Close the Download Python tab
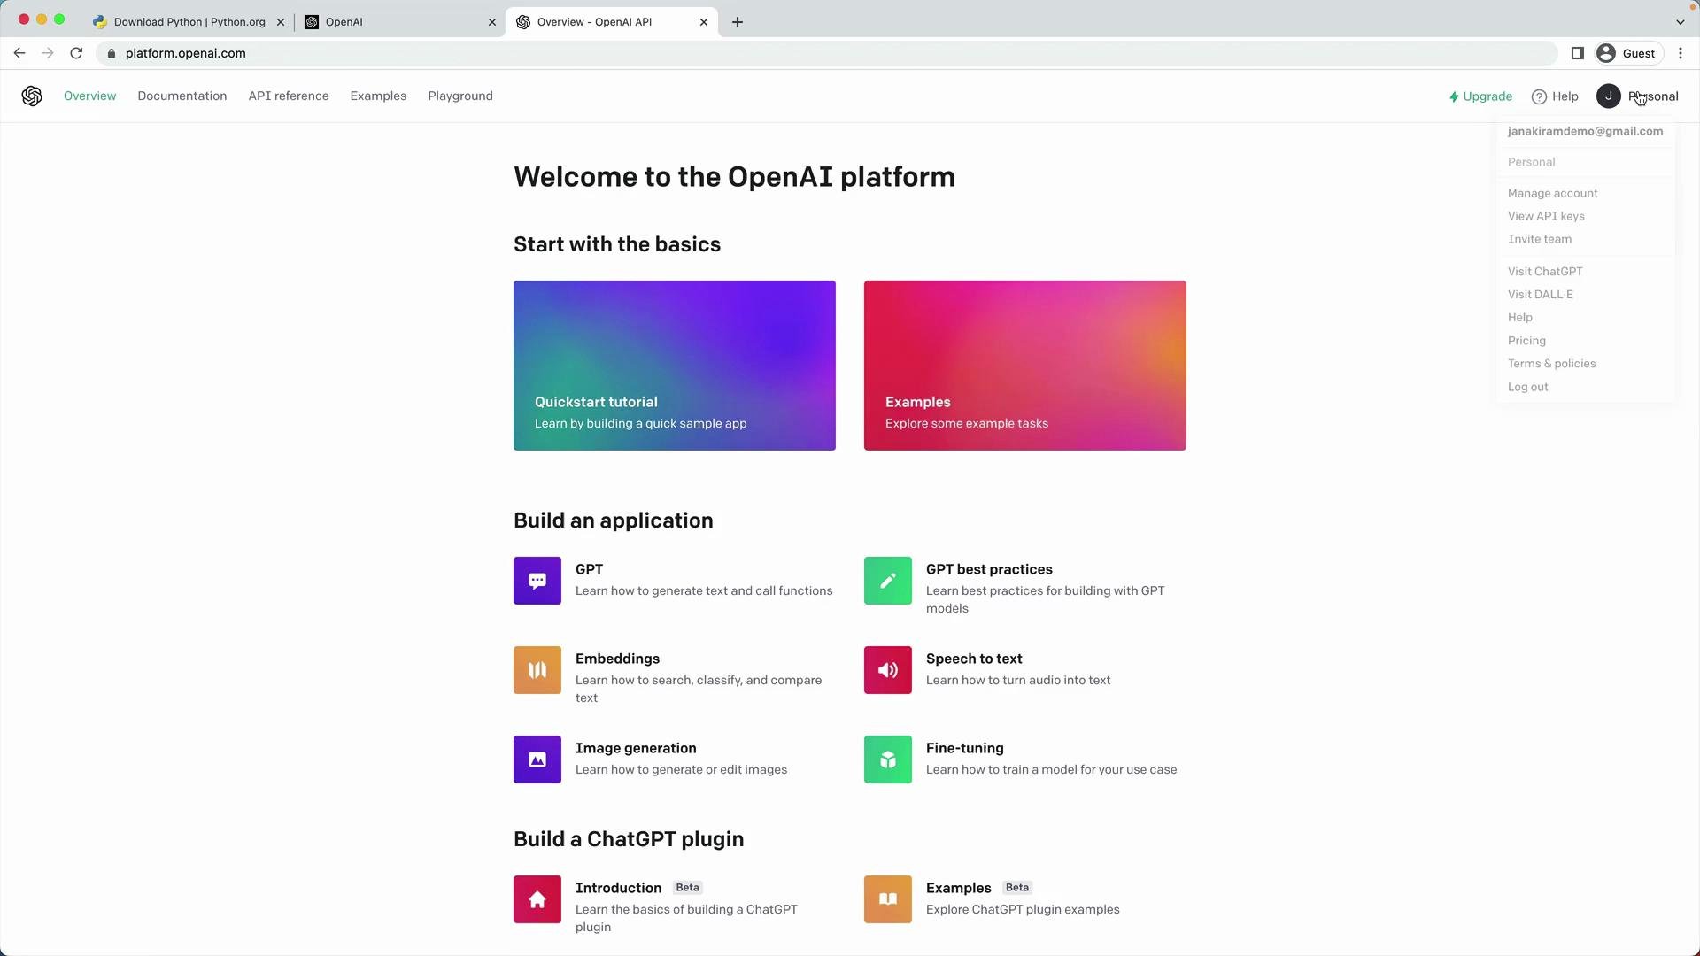 click(281, 22)
